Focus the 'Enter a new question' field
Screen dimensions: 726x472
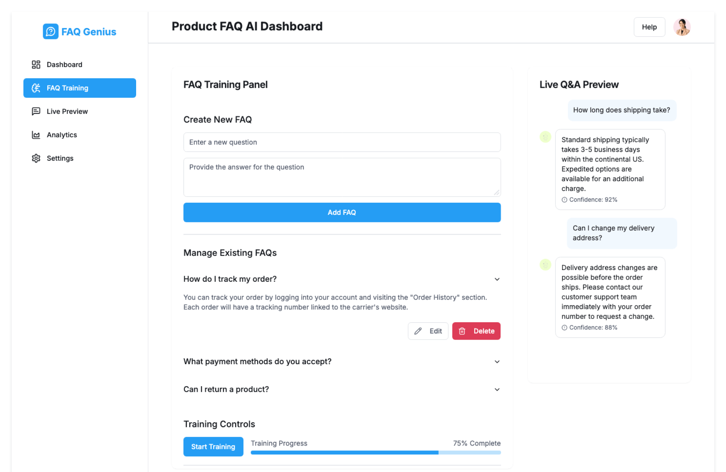[342, 142]
